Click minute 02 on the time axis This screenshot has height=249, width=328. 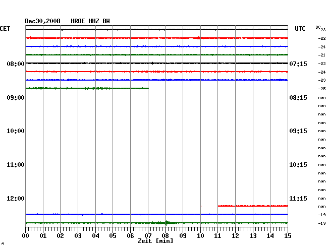click(x=60, y=236)
